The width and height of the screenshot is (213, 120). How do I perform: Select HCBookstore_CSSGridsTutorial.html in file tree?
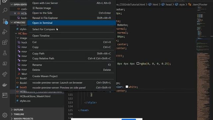click(41, 92)
